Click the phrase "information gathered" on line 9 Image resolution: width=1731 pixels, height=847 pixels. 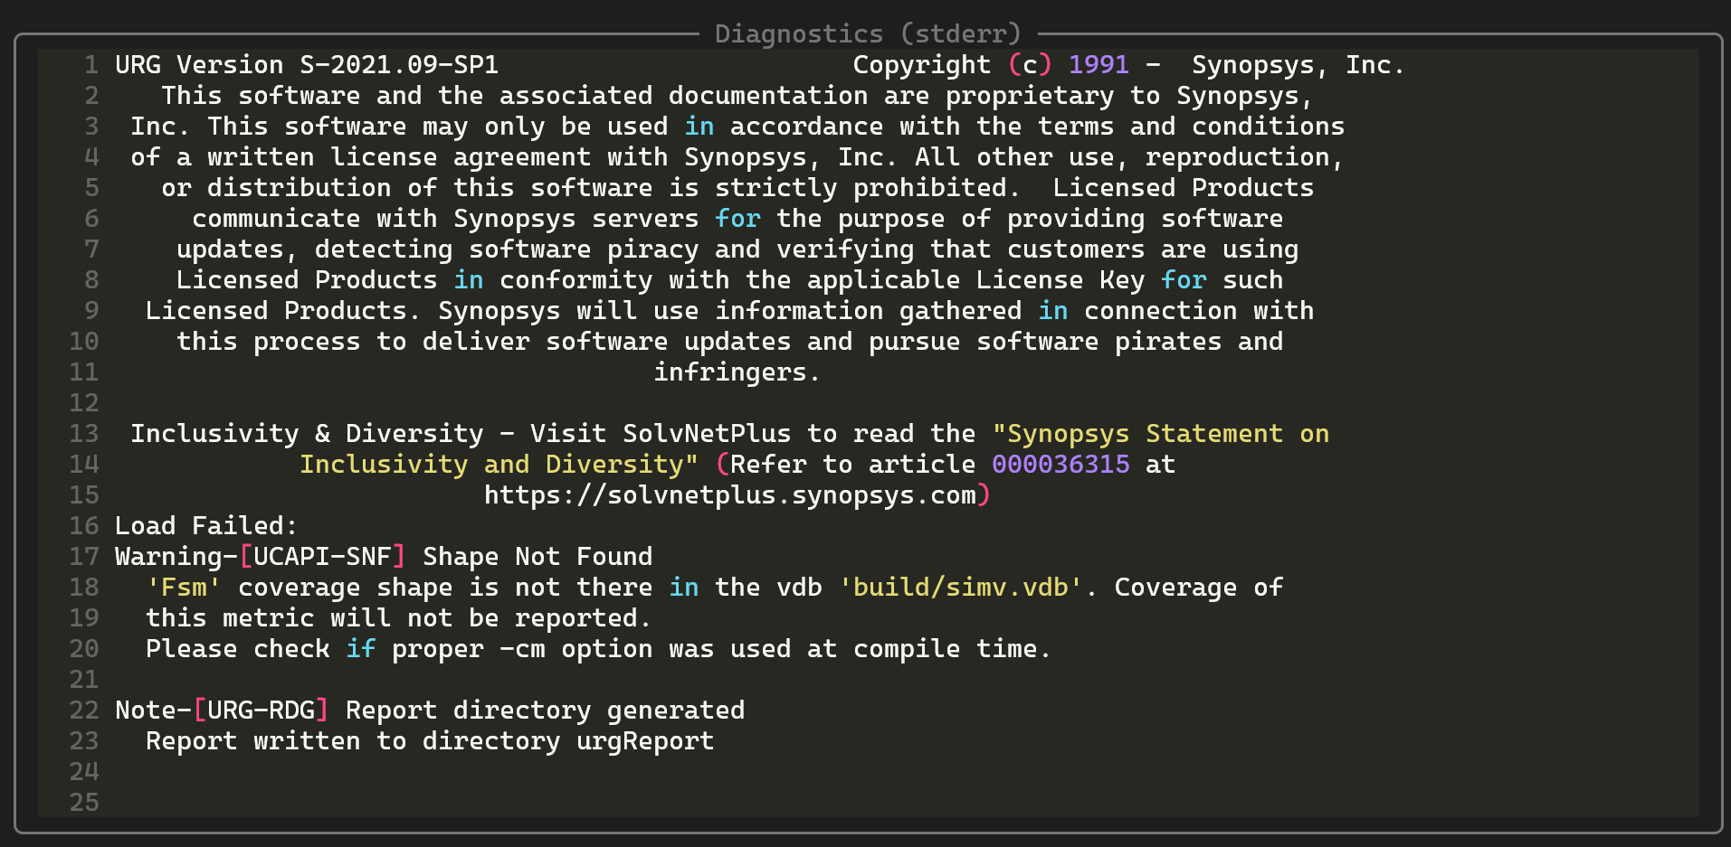pos(869,311)
